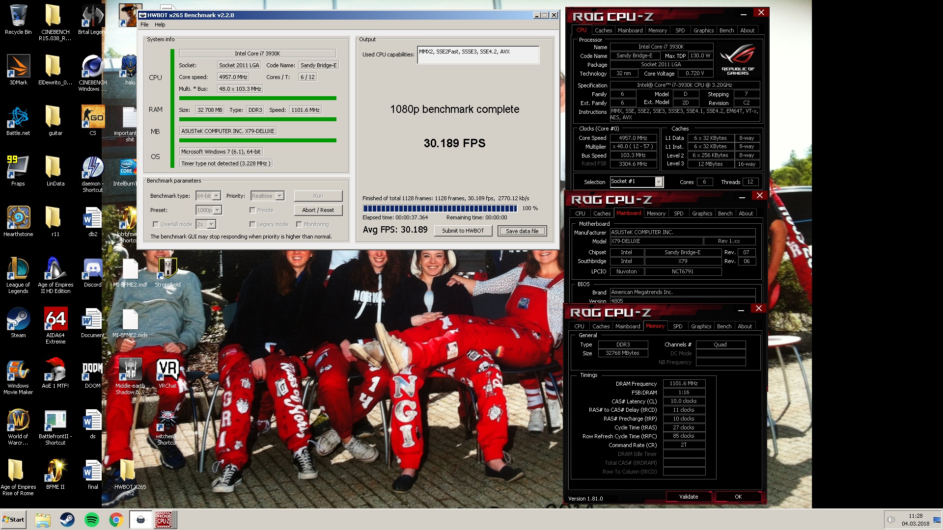Open the BFME II desktop shortcut
Image resolution: width=943 pixels, height=530 pixels.
click(x=55, y=474)
